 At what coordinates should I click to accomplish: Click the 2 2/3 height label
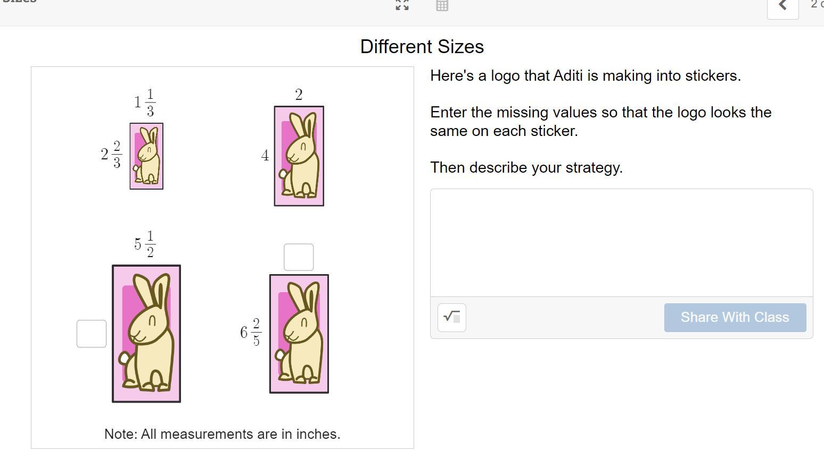click(x=111, y=155)
